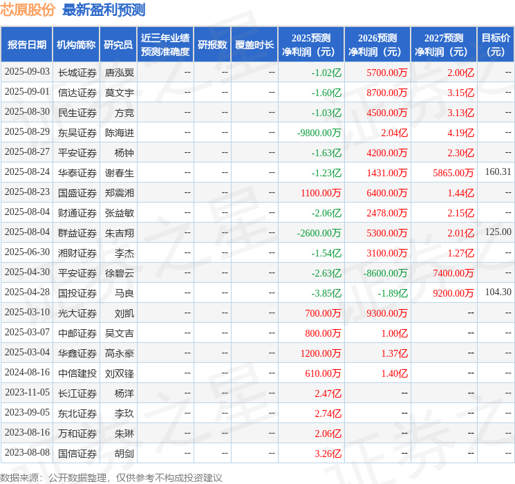The width and height of the screenshot is (515, 484).
Task: Click analyst name 徐碧云
Action: pos(119,273)
